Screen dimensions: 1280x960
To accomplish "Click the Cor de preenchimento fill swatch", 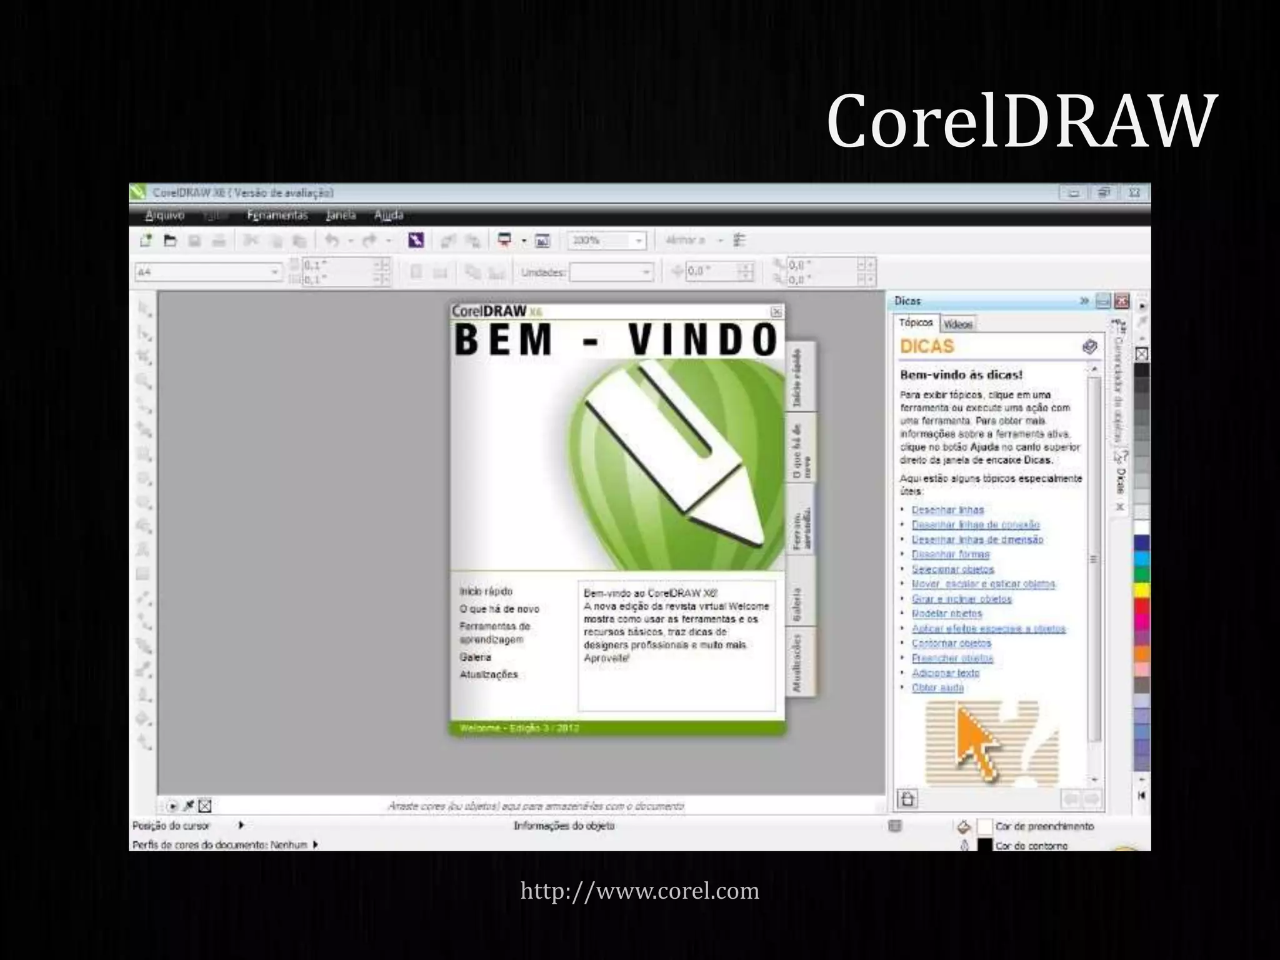I will pyautogui.click(x=985, y=826).
